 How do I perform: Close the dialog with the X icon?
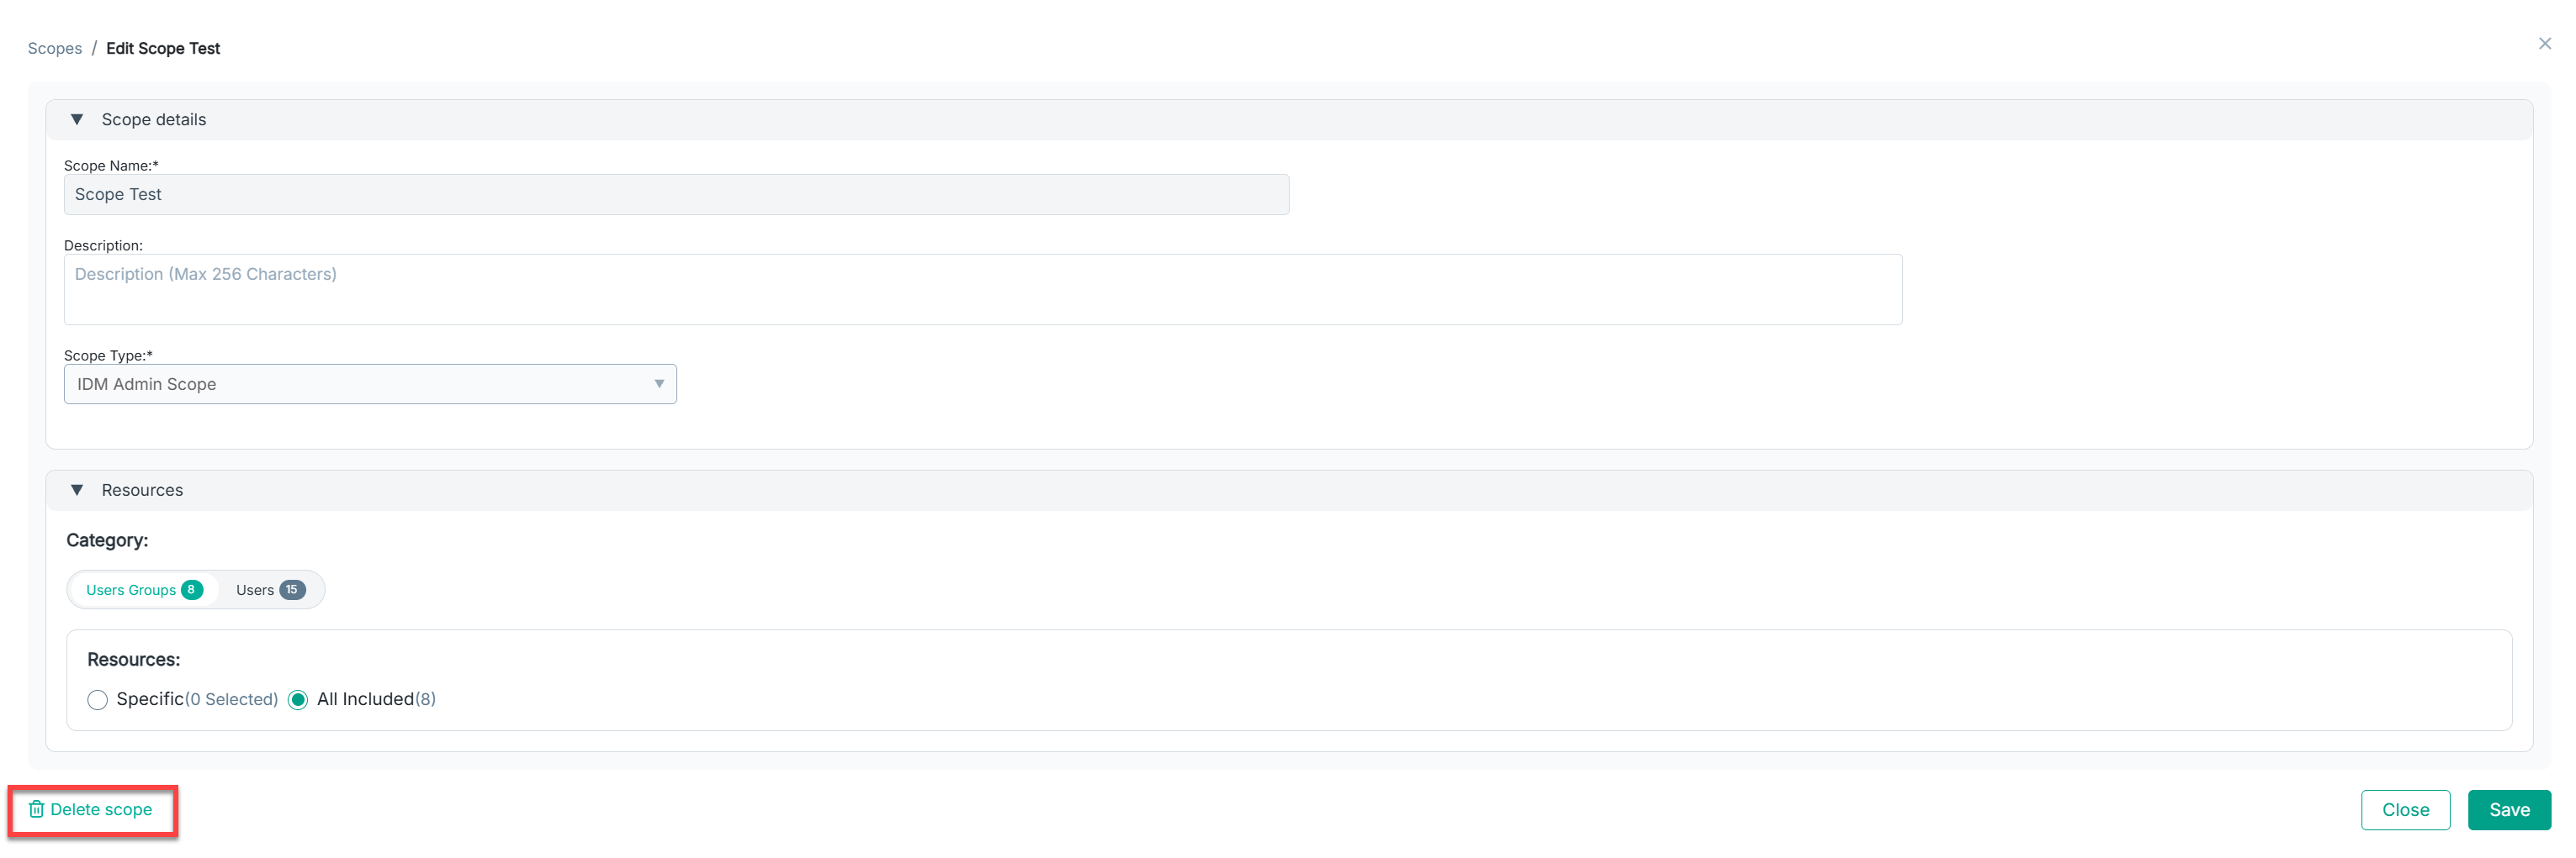[2544, 44]
